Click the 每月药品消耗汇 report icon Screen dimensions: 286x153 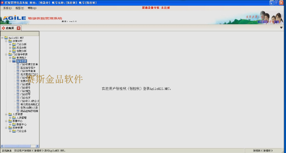[18, 104]
